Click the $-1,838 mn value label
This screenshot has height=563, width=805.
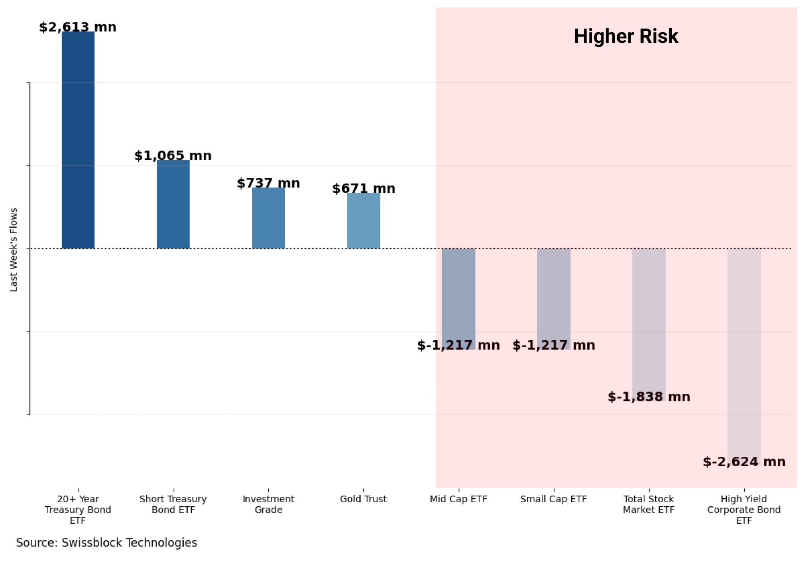pos(649,396)
